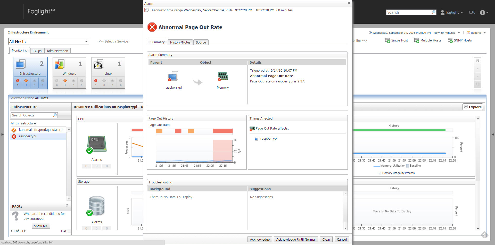Click the first CPU Alarms count box

(x=86, y=166)
